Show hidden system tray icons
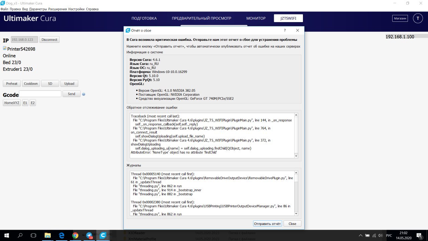The width and height of the screenshot is (428, 241). [x=361, y=236]
